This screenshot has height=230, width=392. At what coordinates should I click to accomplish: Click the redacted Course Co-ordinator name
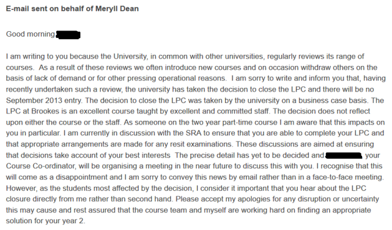click(x=344, y=156)
